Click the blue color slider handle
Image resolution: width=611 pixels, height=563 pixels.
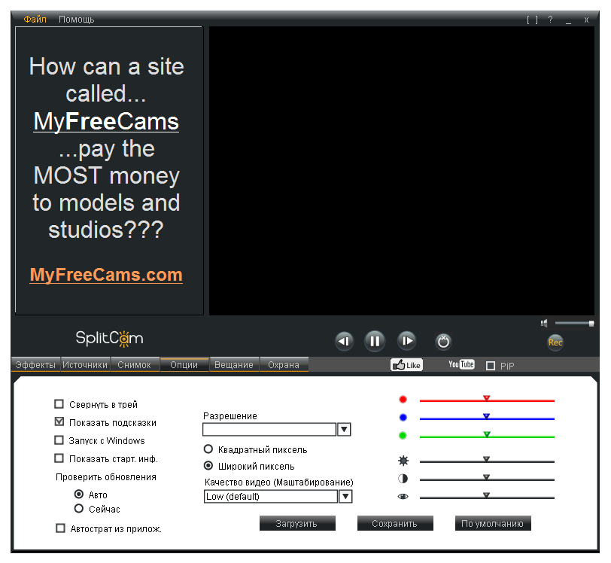tap(486, 416)
